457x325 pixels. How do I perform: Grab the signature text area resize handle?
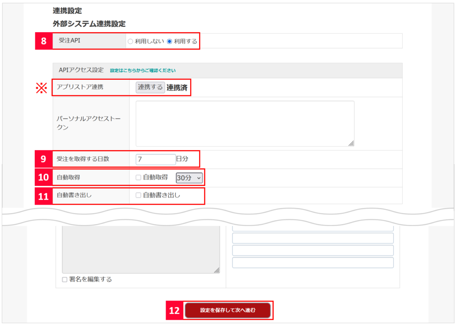216,270
